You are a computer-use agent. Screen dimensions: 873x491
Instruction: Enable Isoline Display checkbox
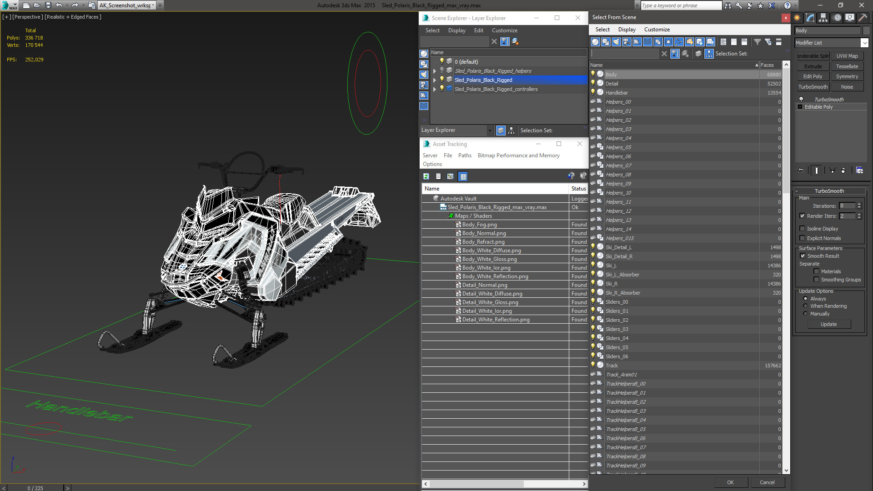click(802, 229)
